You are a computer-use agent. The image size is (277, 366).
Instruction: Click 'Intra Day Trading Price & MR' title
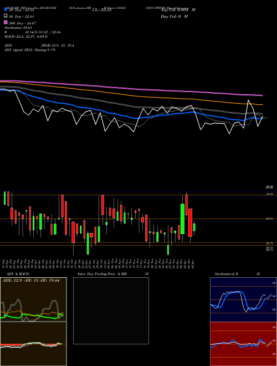coord(102,274)
